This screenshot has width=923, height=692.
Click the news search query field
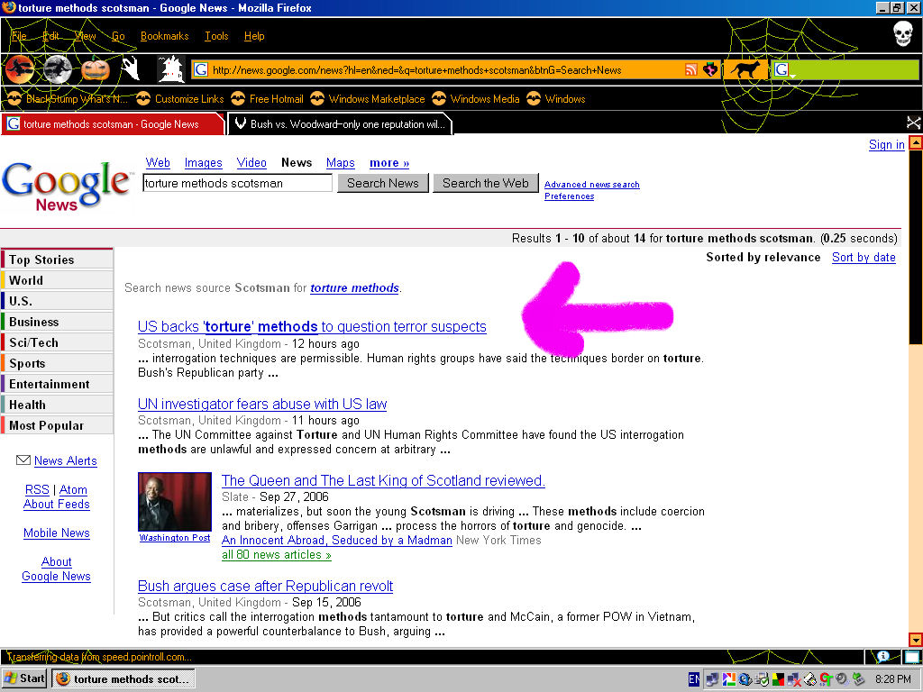click(x=238, y=183)
